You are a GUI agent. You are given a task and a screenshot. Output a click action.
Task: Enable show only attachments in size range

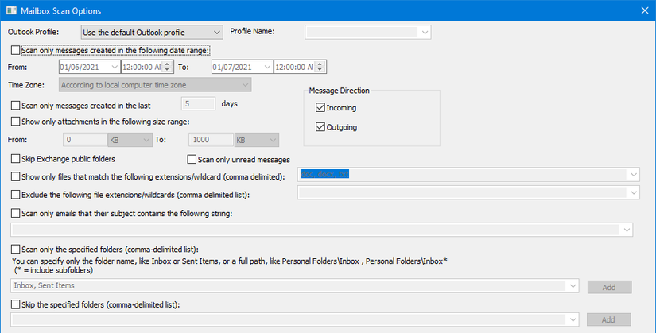[x=15, y=122]
